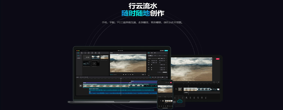The width and height of the screenshot is (283, 110).
Task: Adjust the top opacity slider handle in inspector
Action: [159, 58]
